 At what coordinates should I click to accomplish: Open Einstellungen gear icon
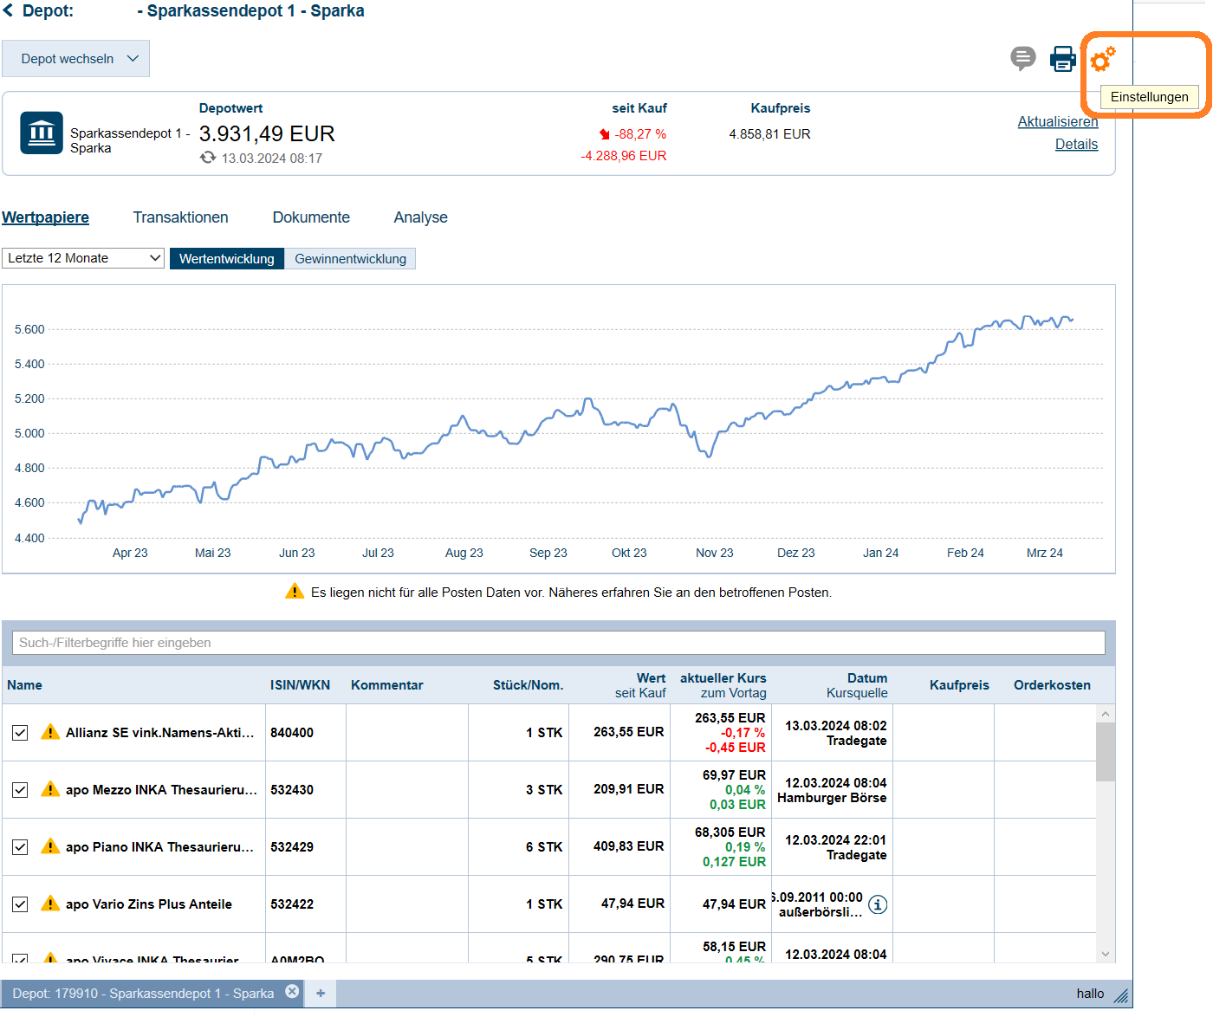click(x=1102, y=59)
